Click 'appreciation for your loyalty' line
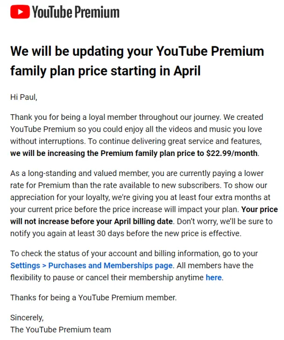284x340 pixels. tap(140, 197)
